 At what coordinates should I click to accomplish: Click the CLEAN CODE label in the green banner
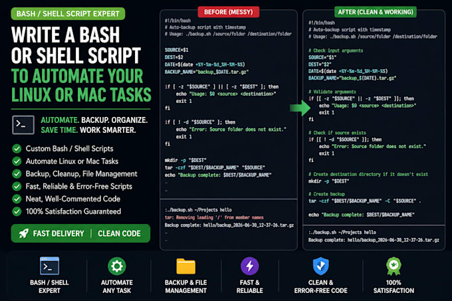pos(120,233)
